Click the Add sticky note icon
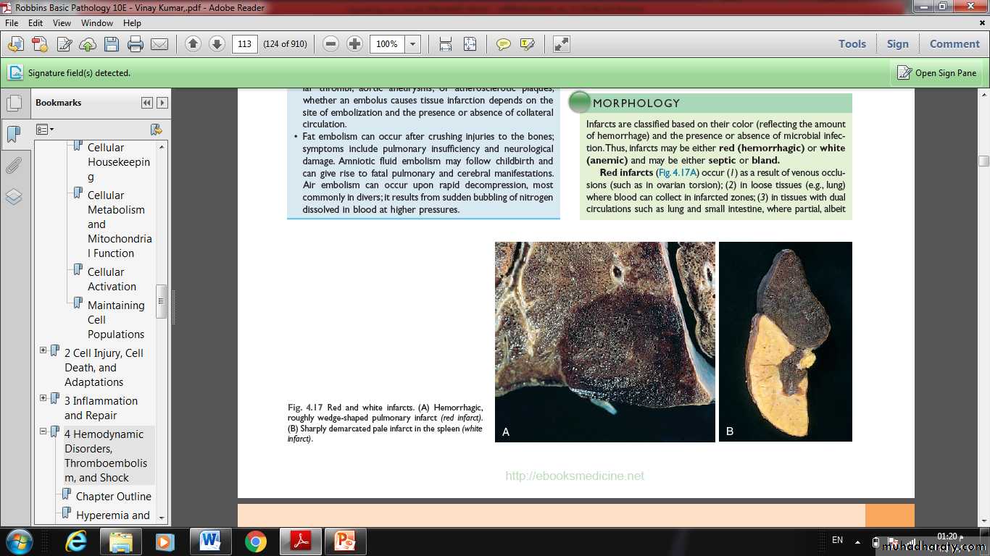Screen dimensions: 990x556 coord(503,44)
